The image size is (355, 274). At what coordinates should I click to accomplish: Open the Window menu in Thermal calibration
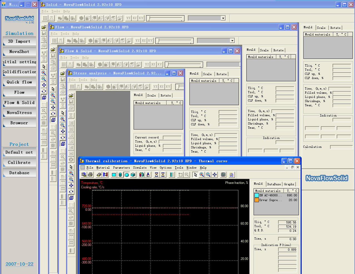pyautogui.click(x=191, y=168)
